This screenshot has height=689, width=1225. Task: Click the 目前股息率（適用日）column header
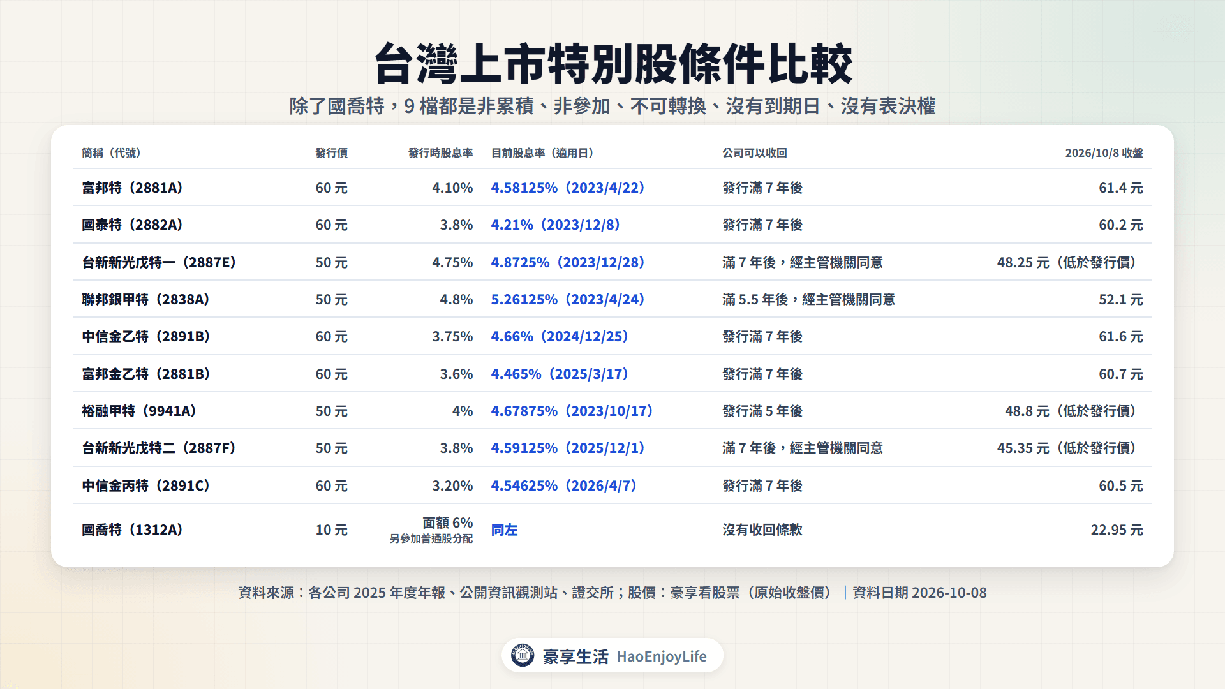(x=542, y=153)
